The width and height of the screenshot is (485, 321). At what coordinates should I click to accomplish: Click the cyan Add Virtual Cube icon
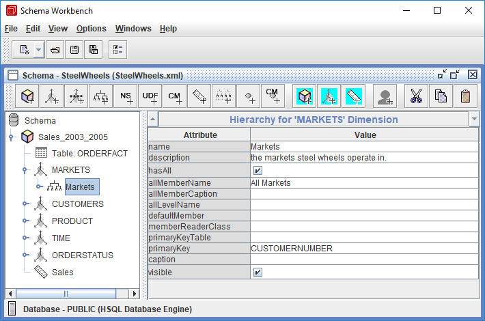click(x=305, y=96)
